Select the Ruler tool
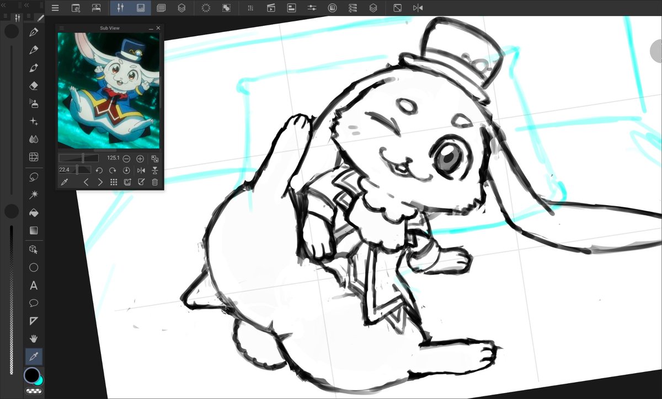Viewport: 662px width, 399px height. (x=34, y=321)
